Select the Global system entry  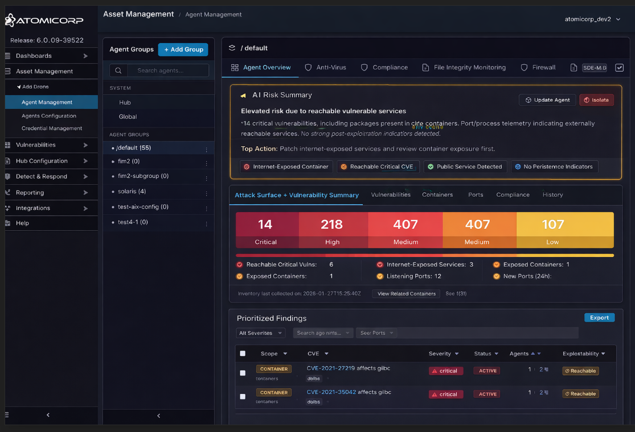point(128,117)
